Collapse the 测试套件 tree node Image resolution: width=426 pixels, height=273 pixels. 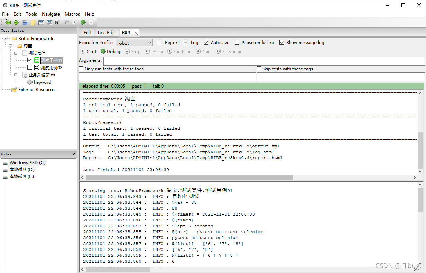coord(16,53)
